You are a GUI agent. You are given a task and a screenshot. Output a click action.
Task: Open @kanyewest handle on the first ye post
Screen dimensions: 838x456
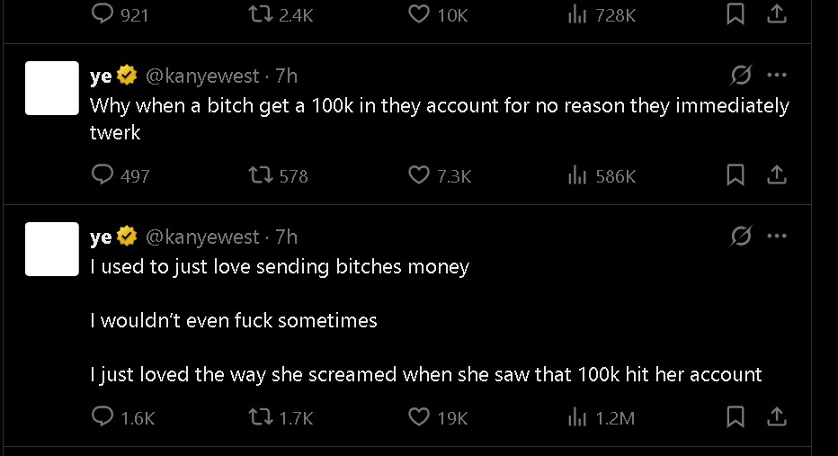(x=201, y=76)
